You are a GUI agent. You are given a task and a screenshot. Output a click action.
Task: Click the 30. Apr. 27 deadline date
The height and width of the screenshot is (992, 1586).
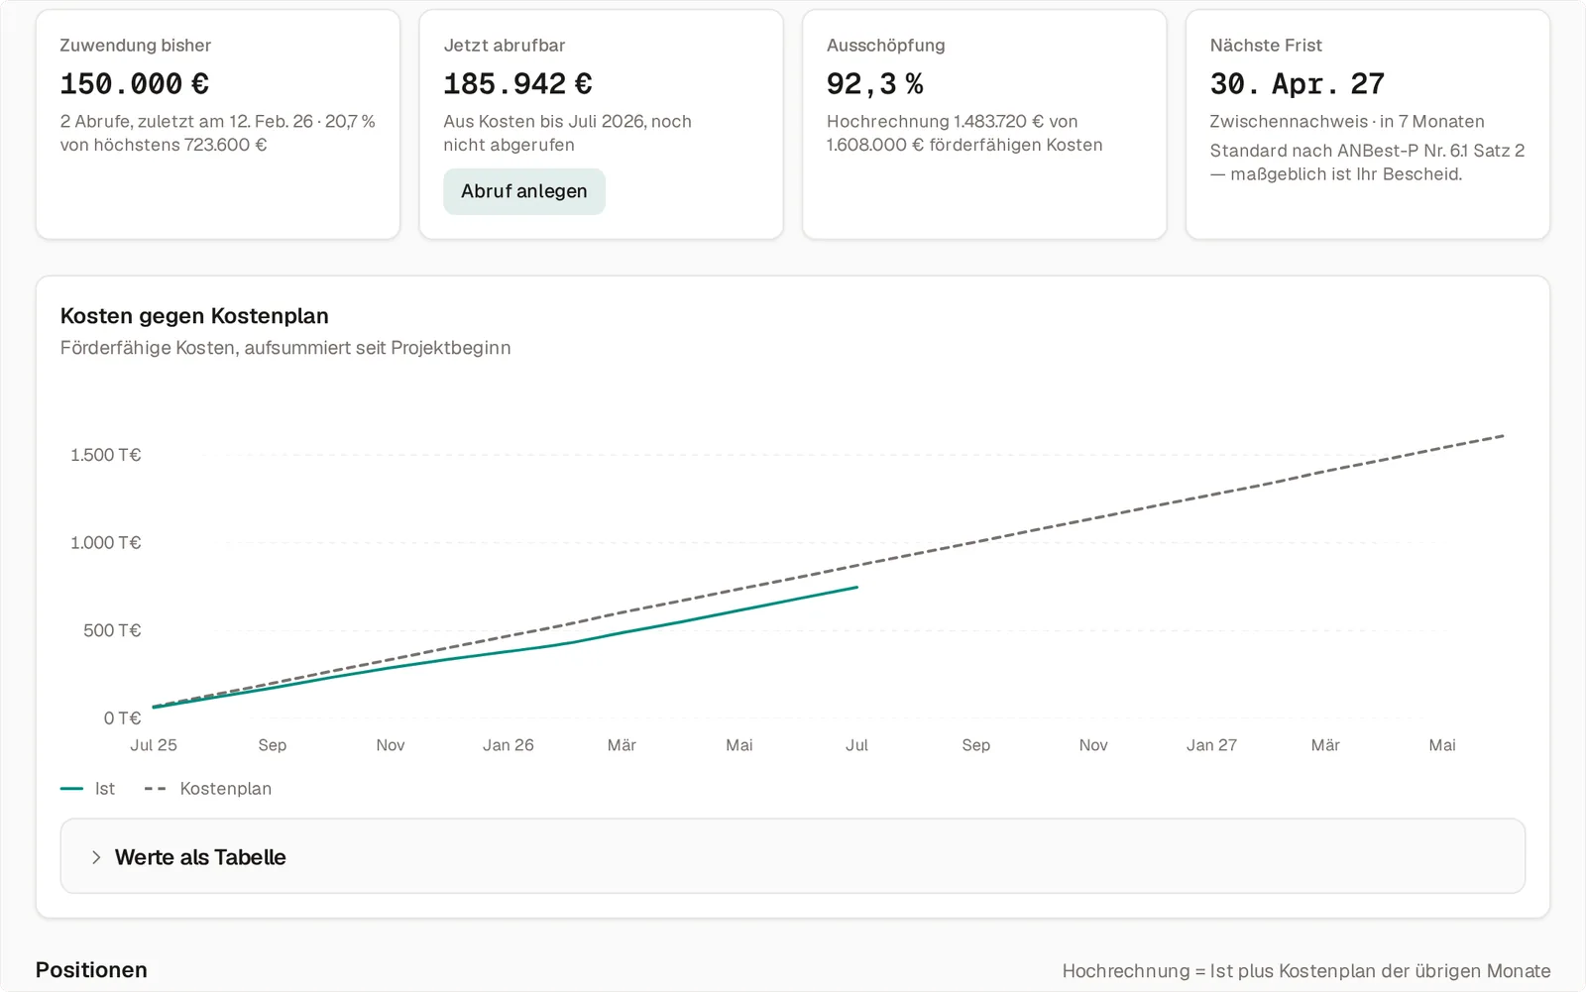click(x=1297, y=84)
